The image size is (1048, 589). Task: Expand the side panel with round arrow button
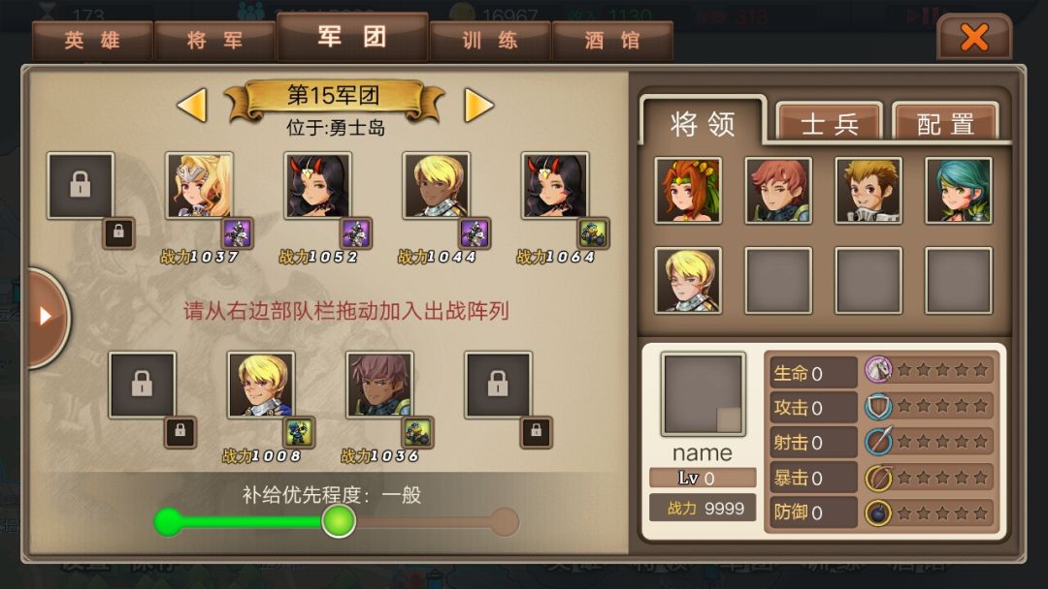[x=46, y=317]
